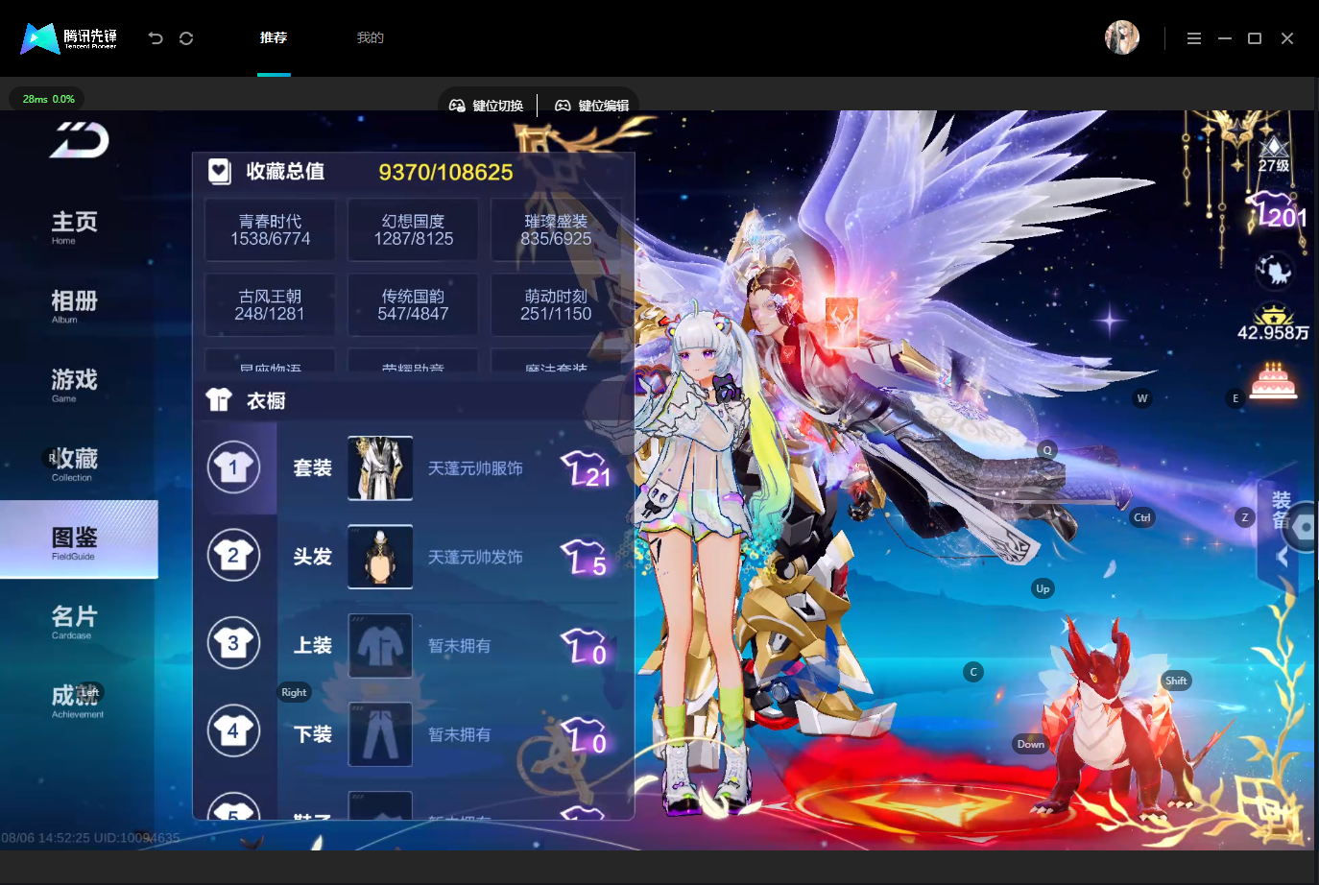Click the 上装 count icon showing 0
Screen dimensions: 1319x885
[x=585, y=647]
